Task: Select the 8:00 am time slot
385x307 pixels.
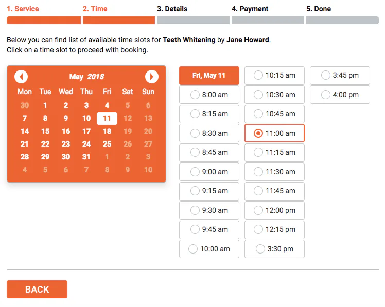Action: (209, 95)
